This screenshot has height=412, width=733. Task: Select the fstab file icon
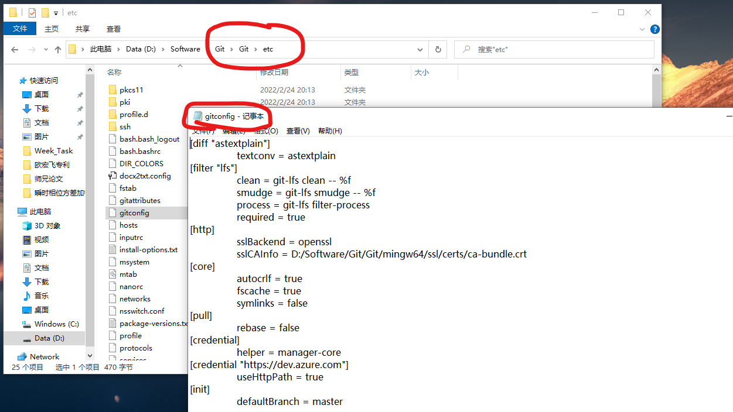point(113,188)
